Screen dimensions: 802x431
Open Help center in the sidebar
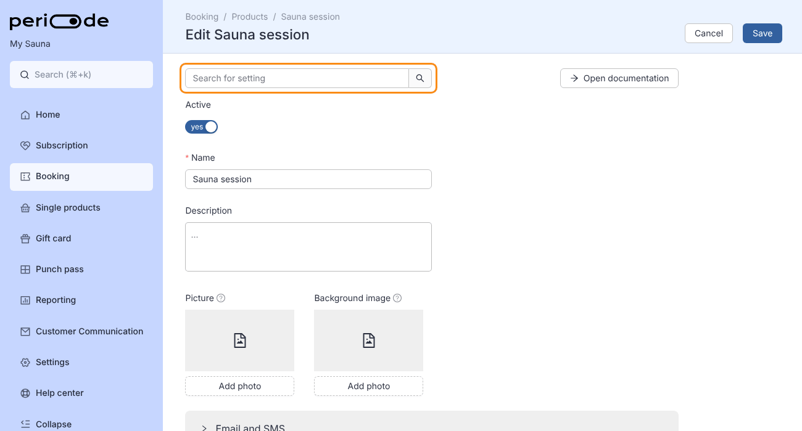pos(81,393)
